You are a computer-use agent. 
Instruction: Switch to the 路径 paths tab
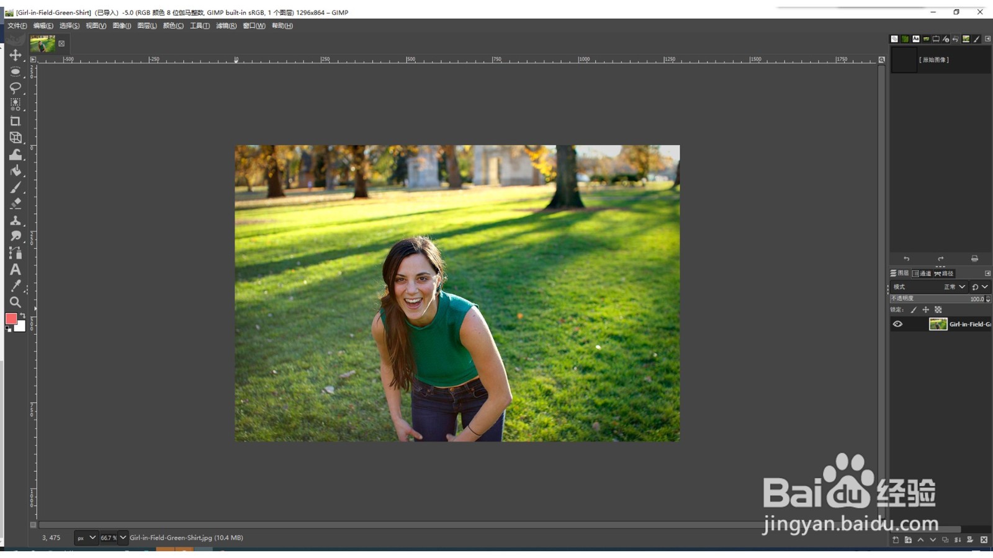pyautogui.click(x=944, y=273)
